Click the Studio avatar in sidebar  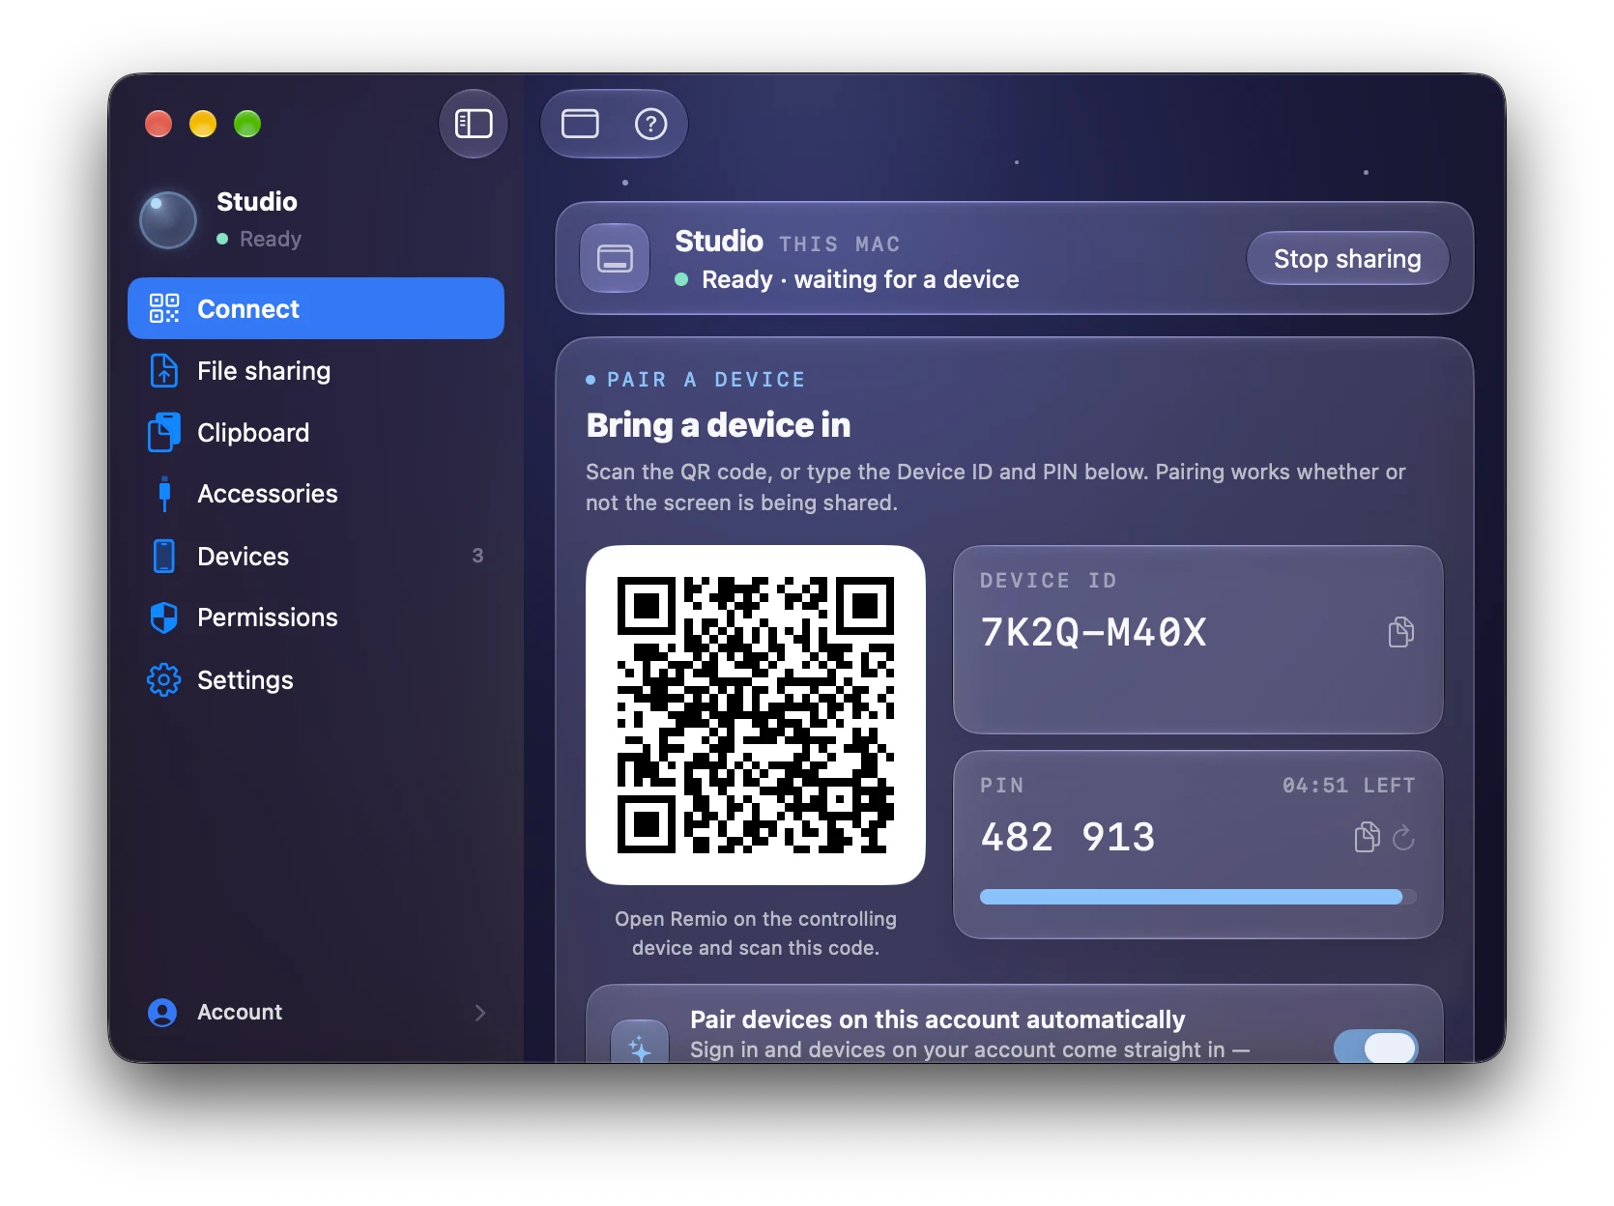coord(168,219)
